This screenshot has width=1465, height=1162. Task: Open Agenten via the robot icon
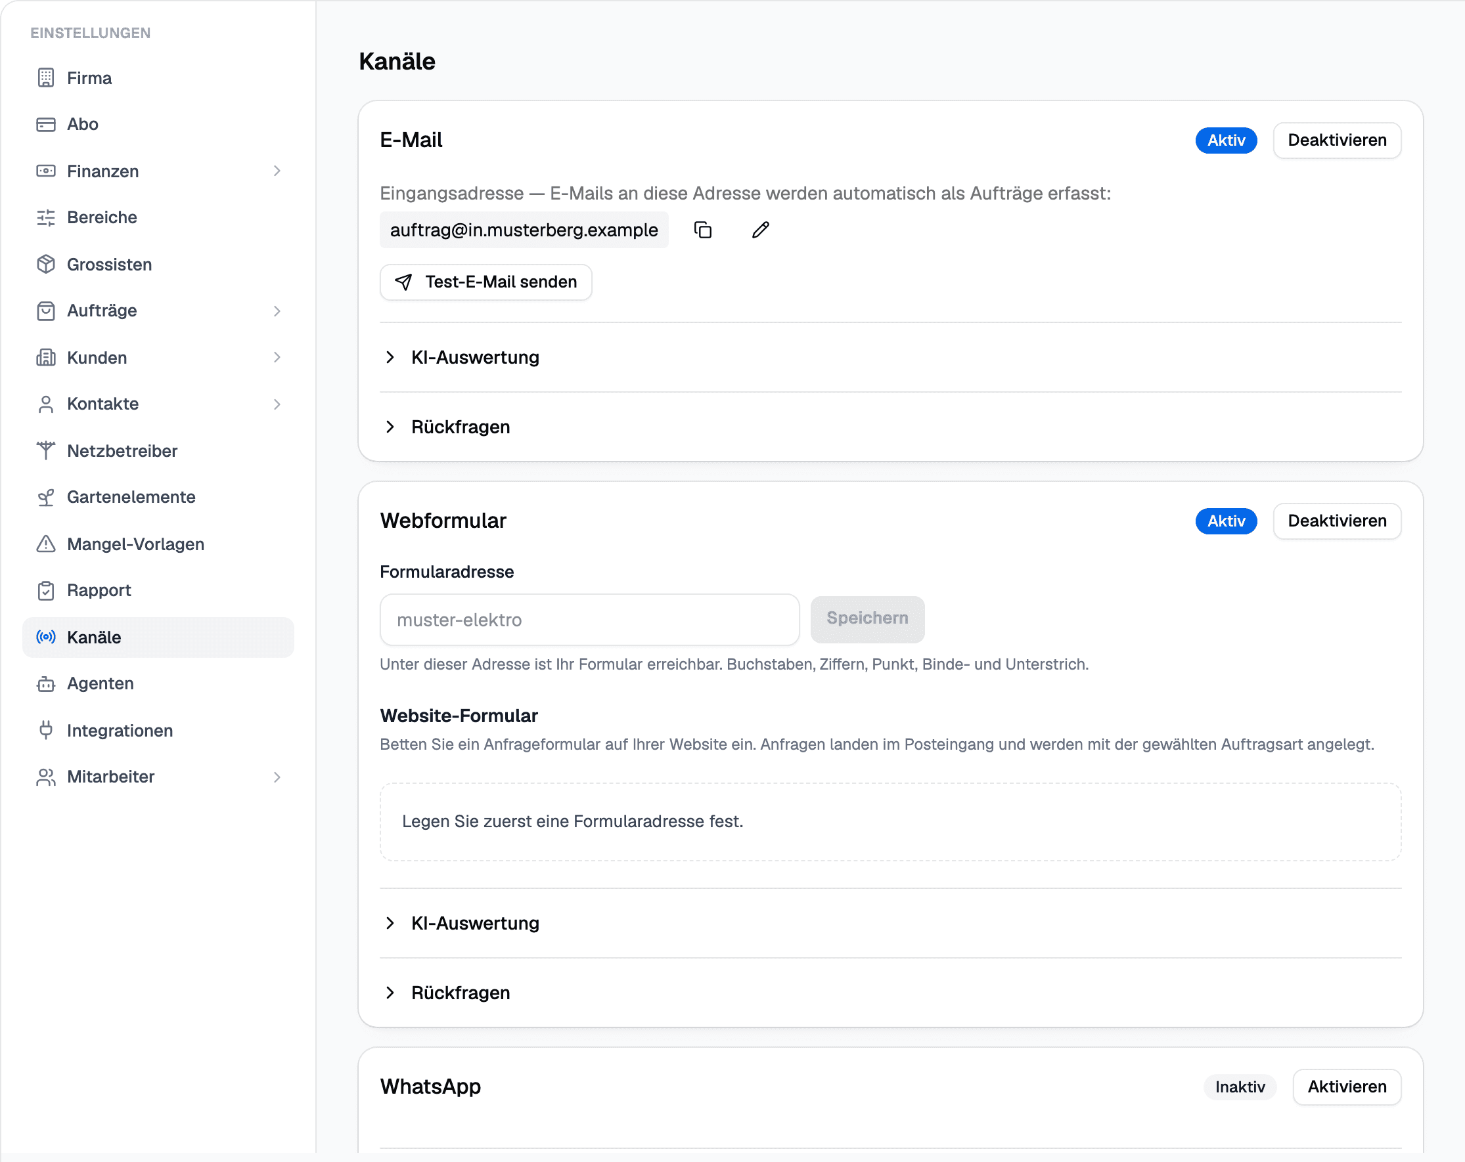pyautogui.click(x=45, y=684)
